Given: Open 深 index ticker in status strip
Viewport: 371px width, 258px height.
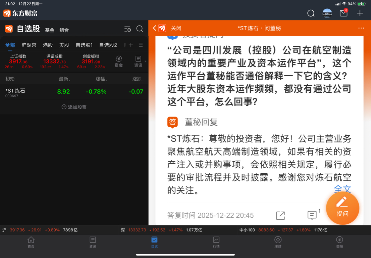Looking at the screenshot, I should click(161, 230).
